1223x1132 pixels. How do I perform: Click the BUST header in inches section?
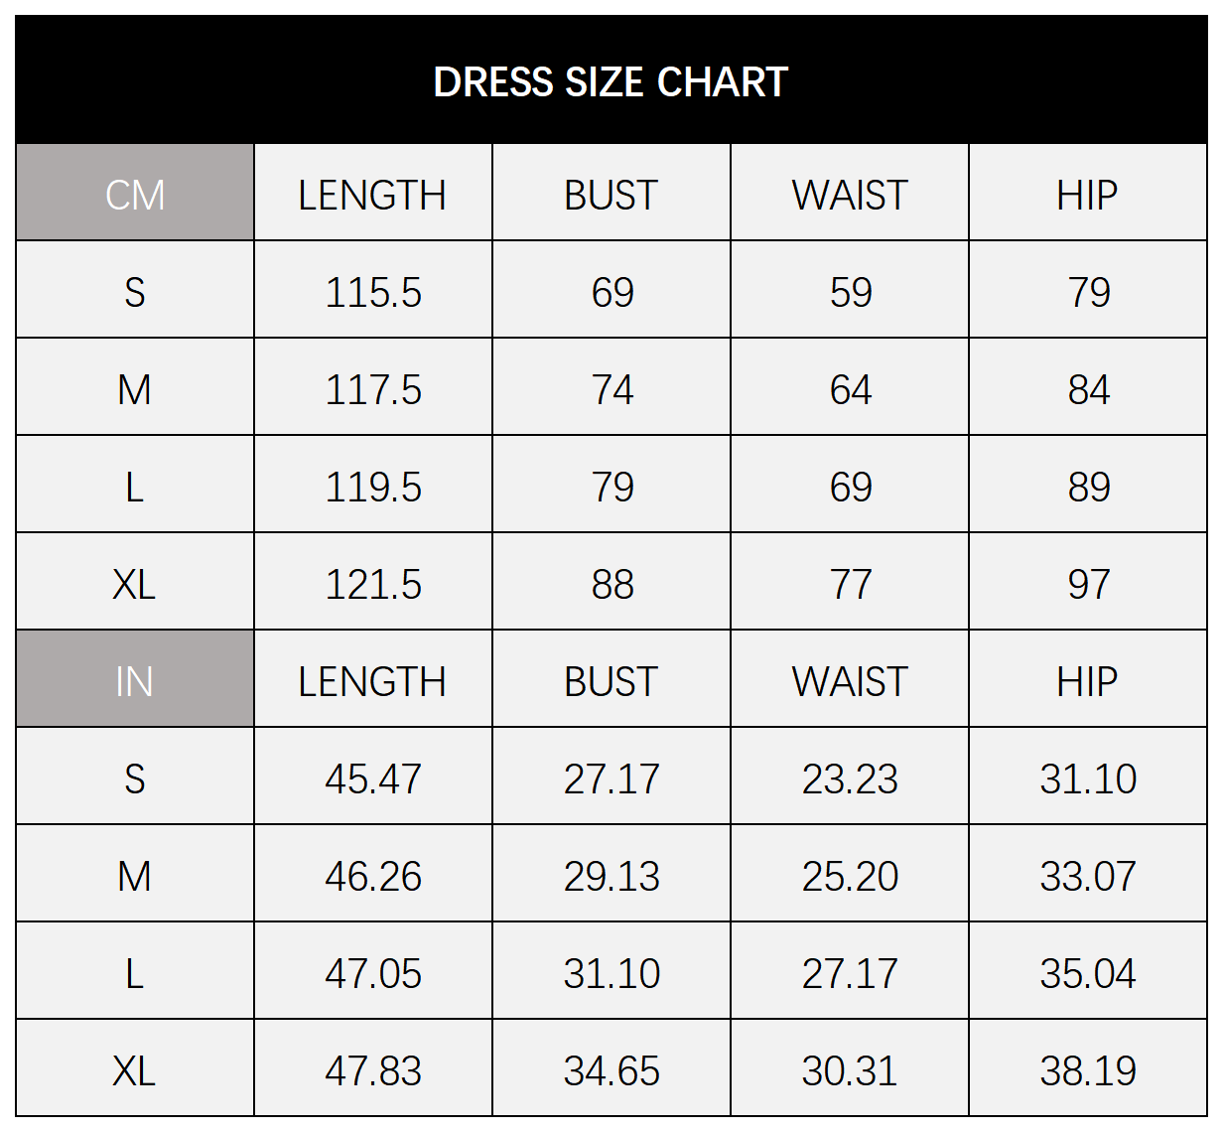click(611, 681)
